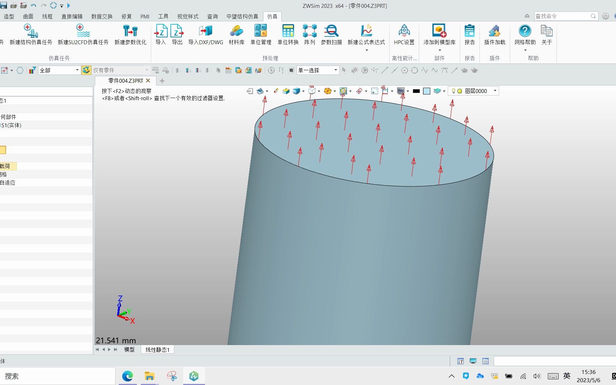Toggle the colored filter funnel icon

click(x=32, y=70)
